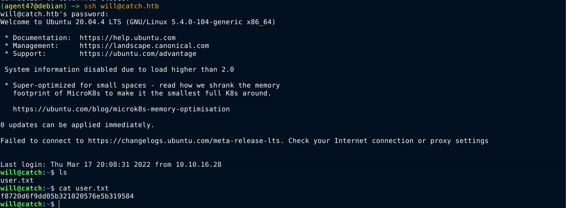Click the '0 updates can be applied' line
This screenshot has width=566, height=208.
(77, 125)
